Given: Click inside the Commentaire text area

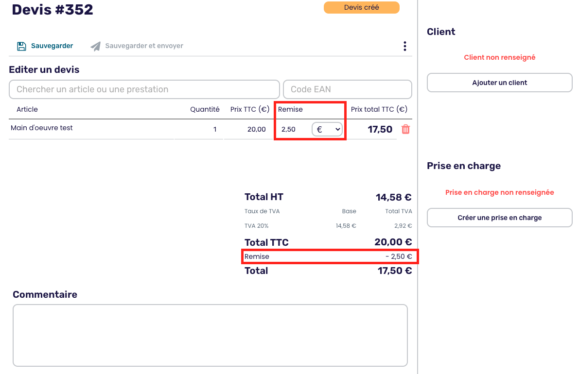Looking at the screenshot, I should 210,335.
